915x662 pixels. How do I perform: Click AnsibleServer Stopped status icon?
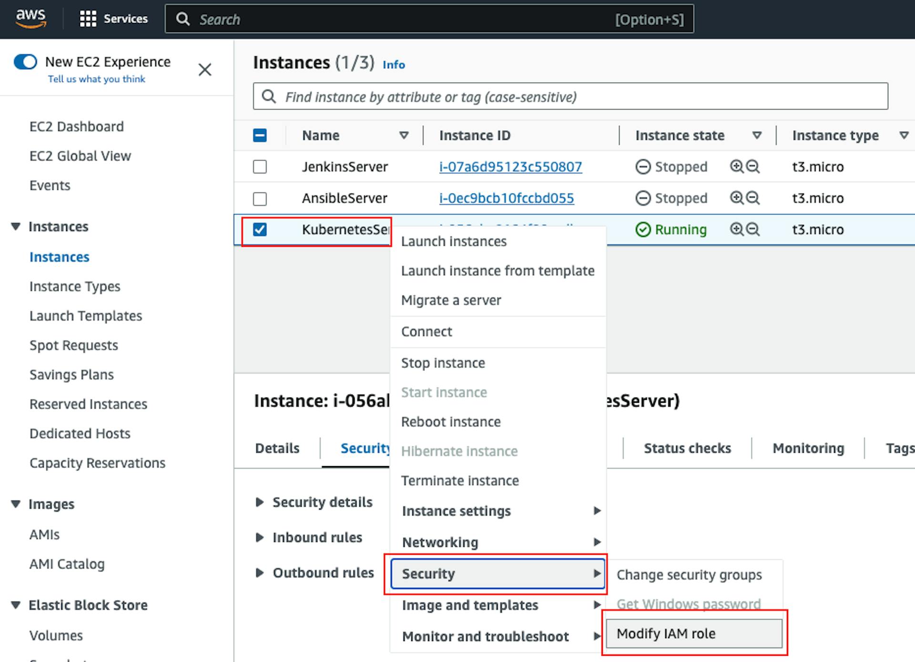(x=643, y=198)
